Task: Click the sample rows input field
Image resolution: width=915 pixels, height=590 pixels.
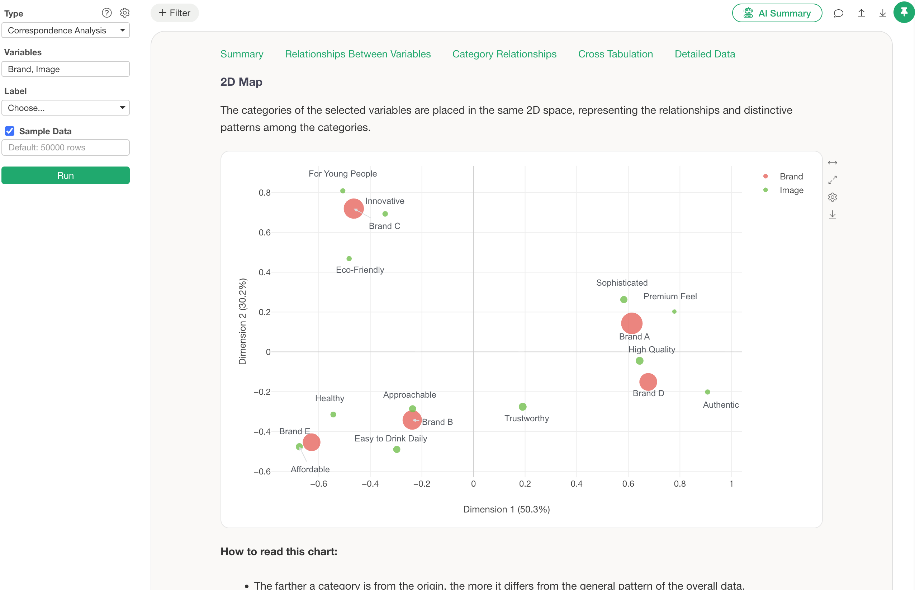Action: click(66, 147)
